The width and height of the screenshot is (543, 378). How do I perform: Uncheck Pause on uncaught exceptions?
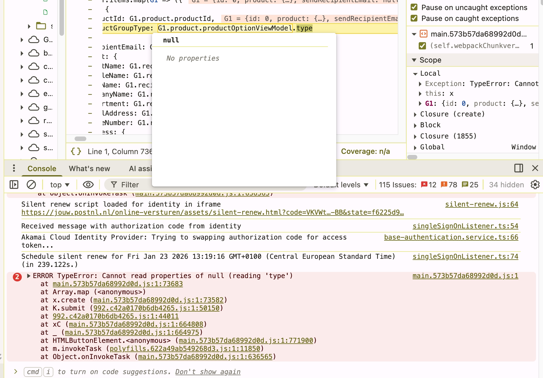(x=414, y=7)
